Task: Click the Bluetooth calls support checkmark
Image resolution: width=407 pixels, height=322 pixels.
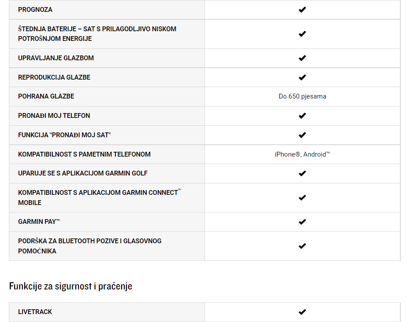Action: [x=302, y=246]
